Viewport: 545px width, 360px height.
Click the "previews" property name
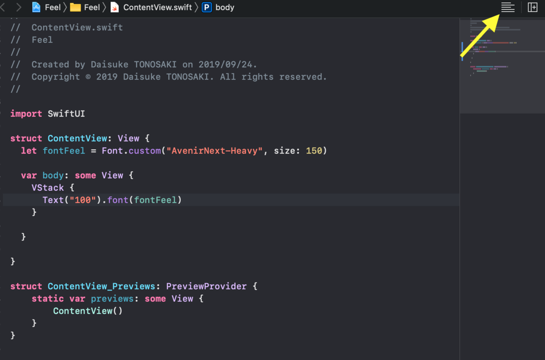point(112,299)
